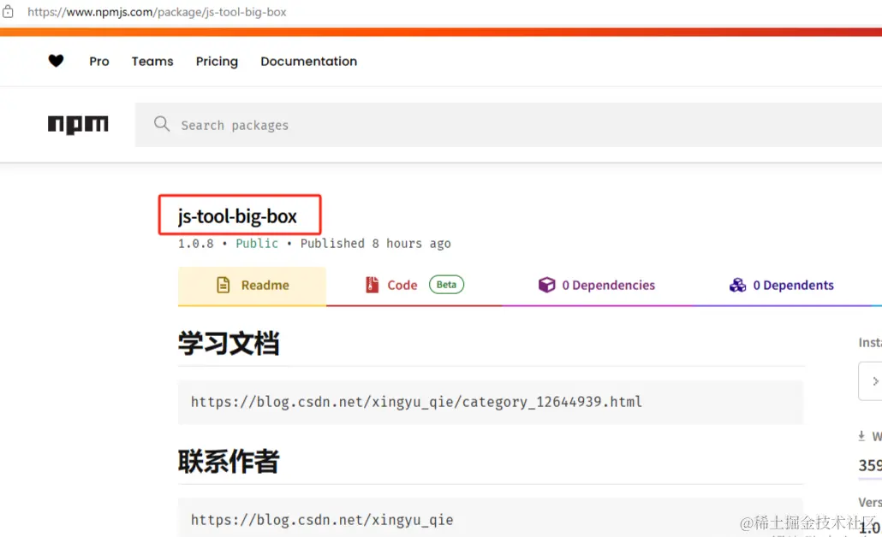The image size is (882, 537).
Task: Click the version 1.0.8 text
Action: tap(196, 244)
